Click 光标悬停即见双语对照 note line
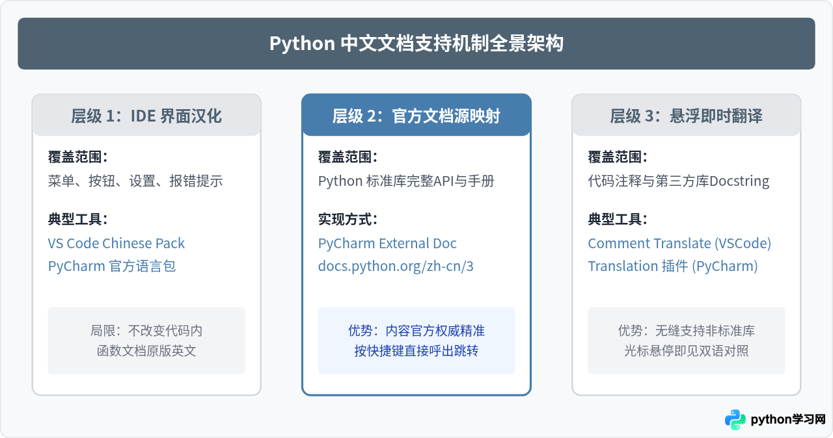Screen dimensions: 833x438 coord(687,351)
